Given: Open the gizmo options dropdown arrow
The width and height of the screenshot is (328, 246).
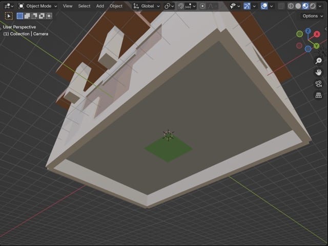Looking at the screenshot, I should 254,6.
